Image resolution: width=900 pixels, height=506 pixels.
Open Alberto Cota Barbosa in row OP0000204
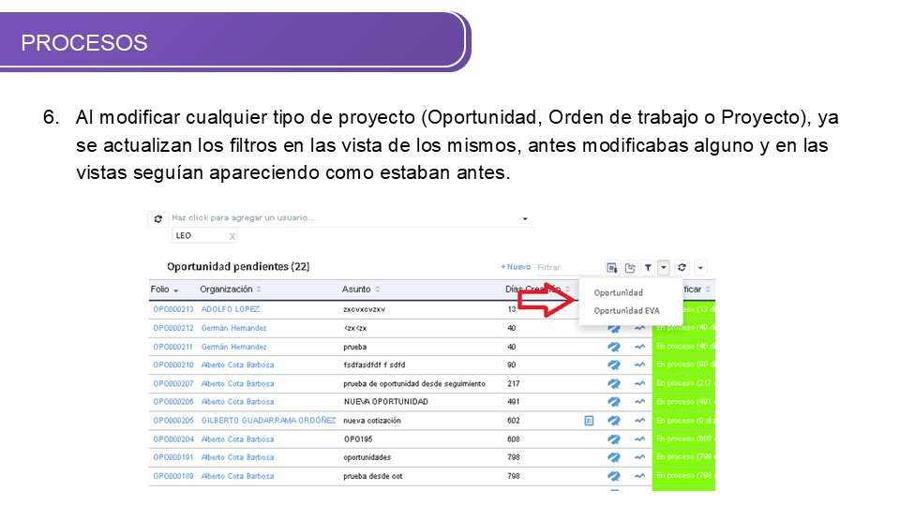click(237, 439)
